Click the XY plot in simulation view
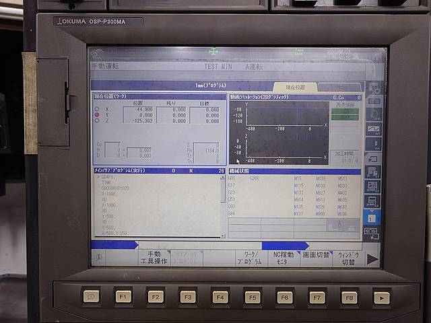 pos(286,115)
